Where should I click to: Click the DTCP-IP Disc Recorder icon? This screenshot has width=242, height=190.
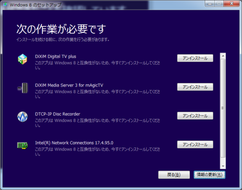click(23, 117)
